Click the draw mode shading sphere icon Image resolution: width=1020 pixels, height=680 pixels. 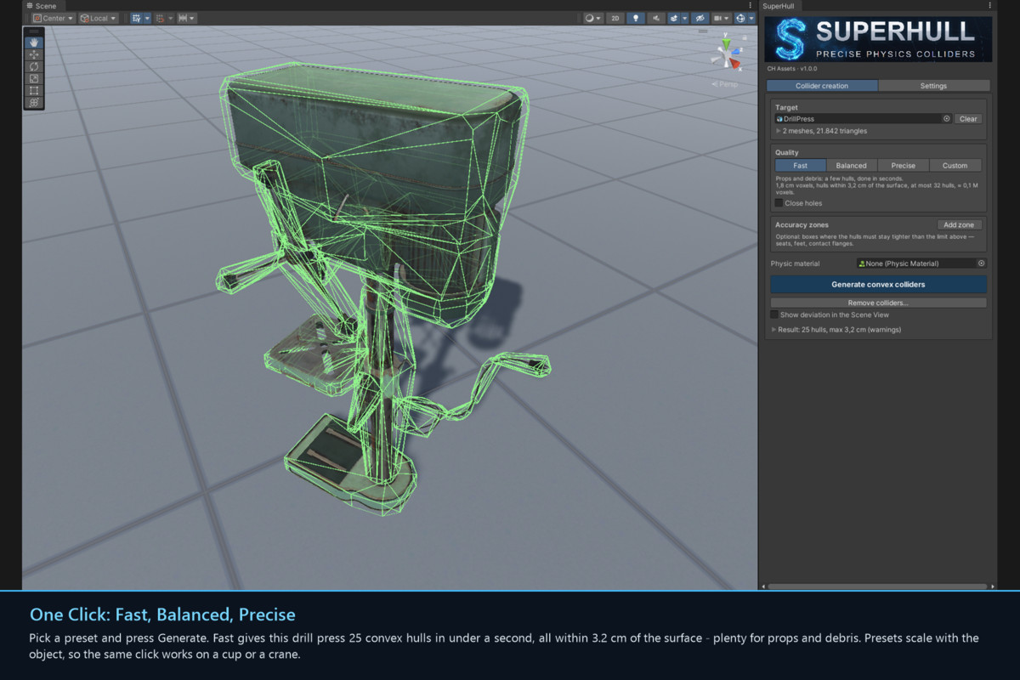(589, 18)
